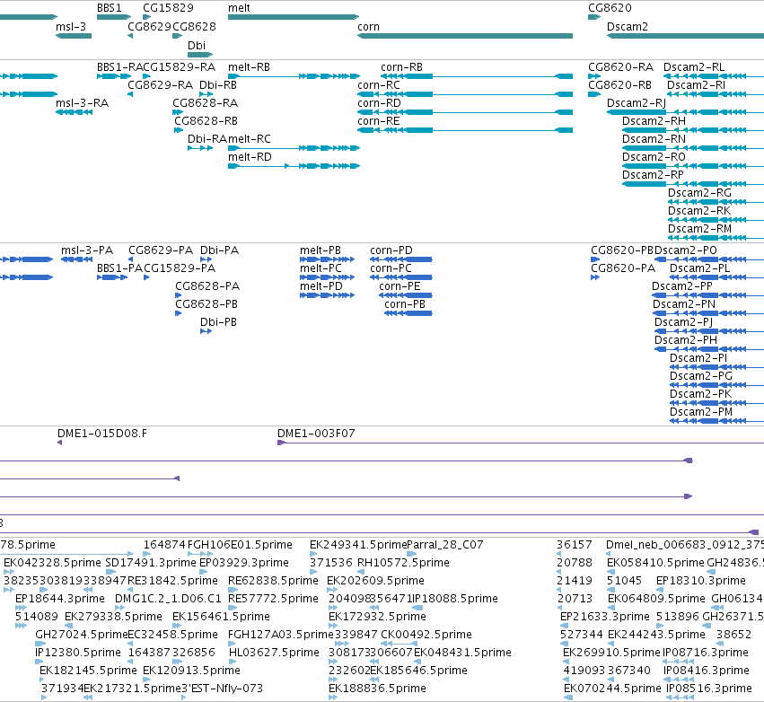Image resolution: width=764 pixels, height=702 pixels.
Task: Select the melt-RC transcript label
Action: pyautogui.click(x=250, y=139)
